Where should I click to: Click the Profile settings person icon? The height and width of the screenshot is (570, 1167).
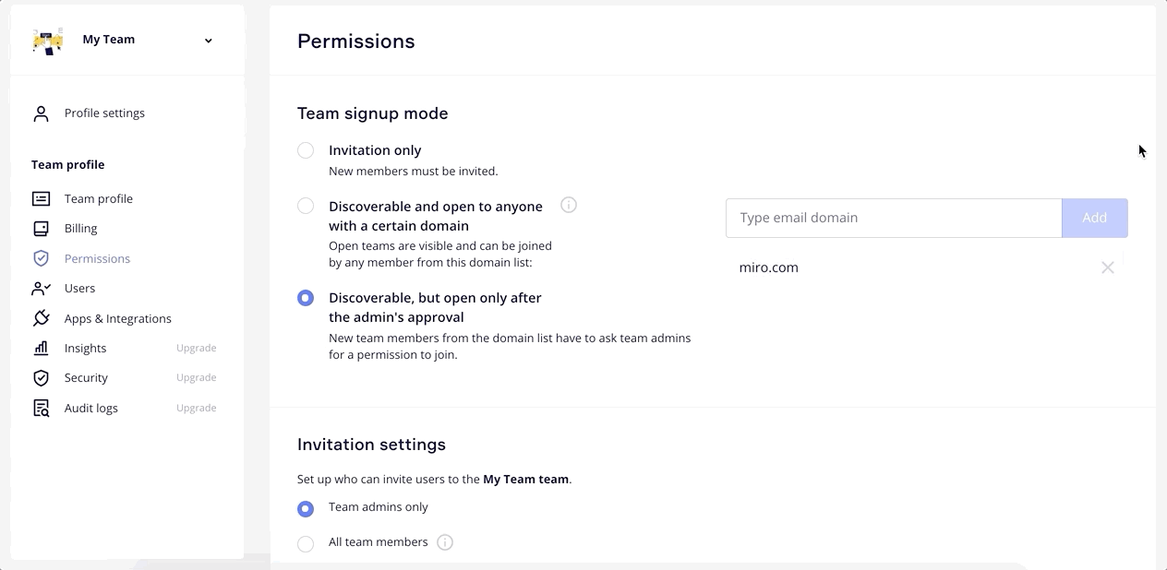coord(41,113)
